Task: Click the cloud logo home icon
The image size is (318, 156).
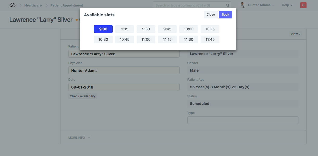Action: point(13,5)
